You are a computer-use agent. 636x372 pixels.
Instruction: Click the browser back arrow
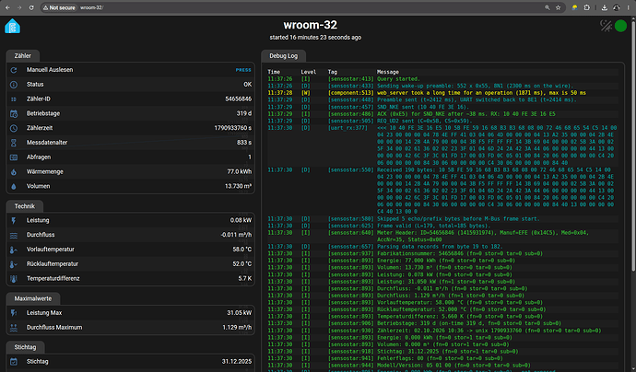click(7, 7)
